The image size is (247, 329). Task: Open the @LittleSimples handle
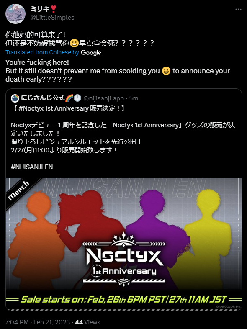(x=52, y=18)
